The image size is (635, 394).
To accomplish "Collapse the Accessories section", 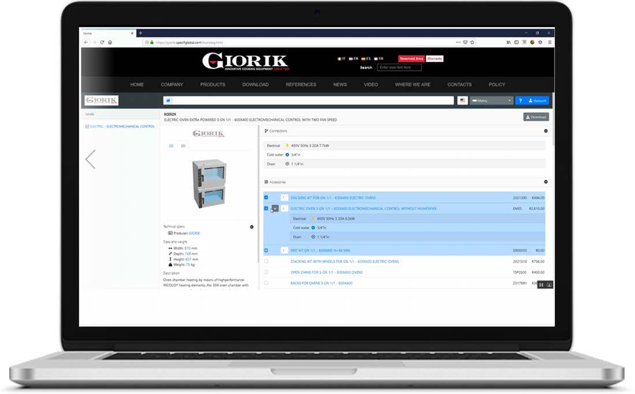I will (546, 182).
